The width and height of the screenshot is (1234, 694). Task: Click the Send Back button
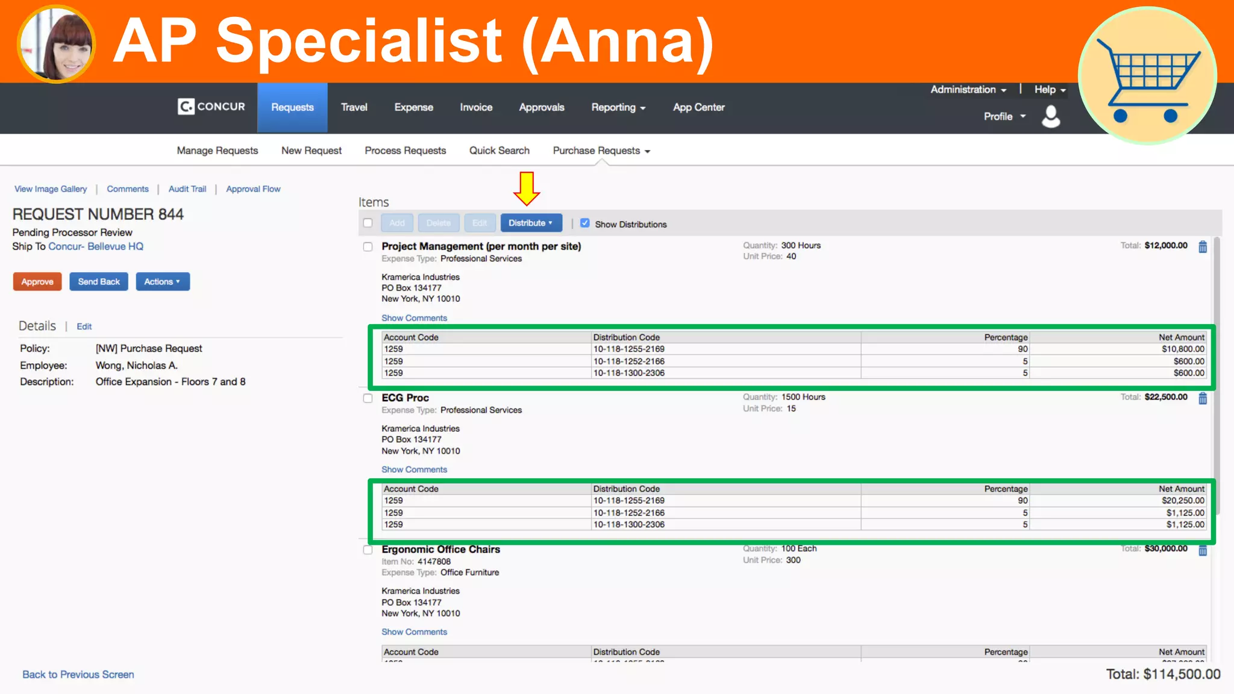coord(99,281)
